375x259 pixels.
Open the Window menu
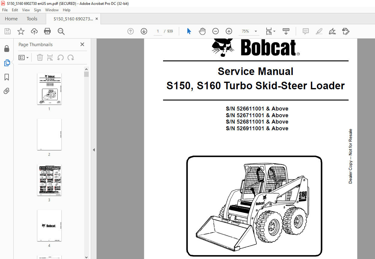point(52,10)
